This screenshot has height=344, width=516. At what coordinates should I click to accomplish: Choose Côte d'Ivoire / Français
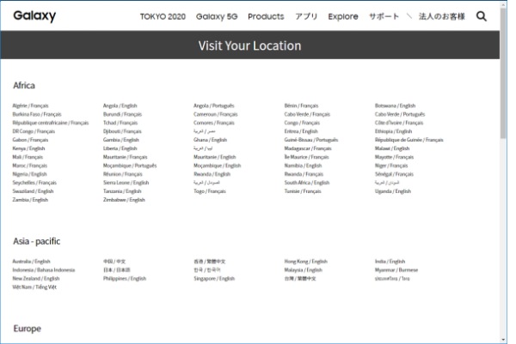click(x=399, y=123)
